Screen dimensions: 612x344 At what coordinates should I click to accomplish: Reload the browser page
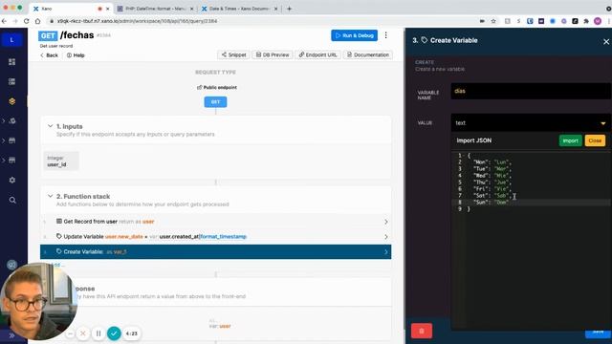click(x=26, y=21)
